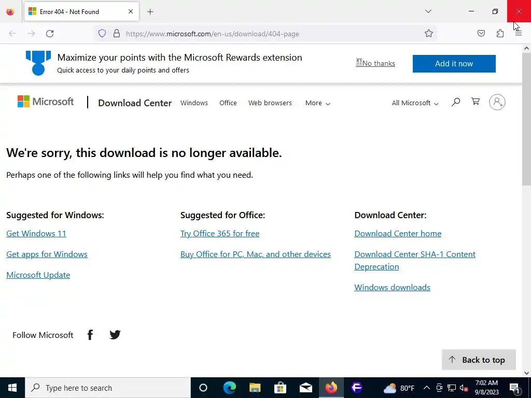View site info via the padlock icon
Screen dimensions: 531x398
[117, 34]
